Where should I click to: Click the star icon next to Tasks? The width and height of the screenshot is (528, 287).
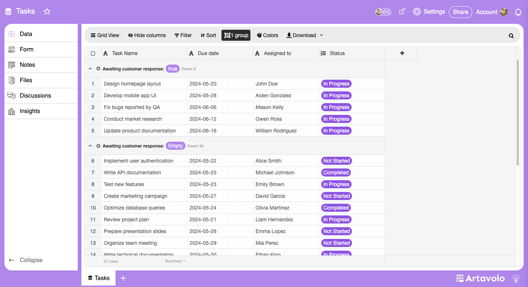pos(47,11)
